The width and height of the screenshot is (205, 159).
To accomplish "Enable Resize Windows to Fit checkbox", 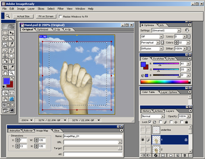I will click(x=60, y=17).
